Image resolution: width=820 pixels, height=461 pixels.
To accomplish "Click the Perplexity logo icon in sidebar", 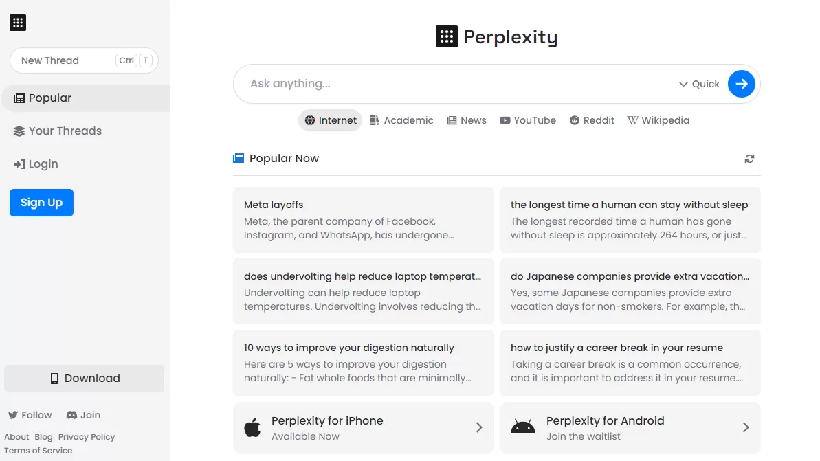I will pos(18,23).
